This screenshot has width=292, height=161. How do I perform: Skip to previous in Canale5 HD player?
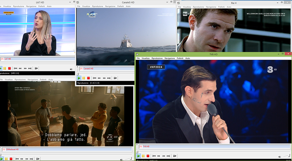[x=95, y=78]
